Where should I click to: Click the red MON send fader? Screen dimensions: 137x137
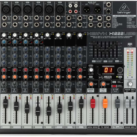point(93,103)
